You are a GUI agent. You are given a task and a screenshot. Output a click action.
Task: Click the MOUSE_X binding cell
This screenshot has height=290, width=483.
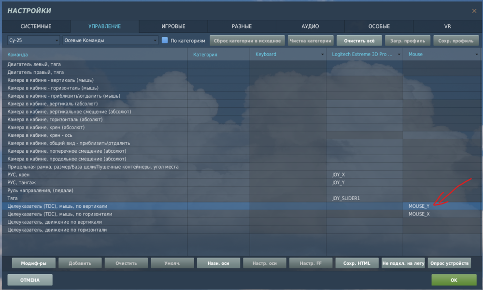coord(442,214)
